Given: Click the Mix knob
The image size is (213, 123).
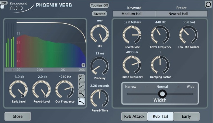Looking at the screenshot, I should coord(100,34).
